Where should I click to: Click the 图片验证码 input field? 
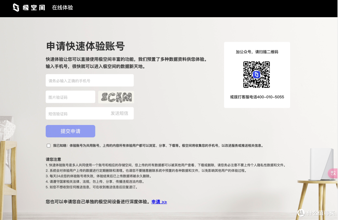(70, 97)
